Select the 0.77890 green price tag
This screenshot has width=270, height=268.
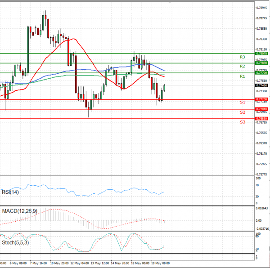261,63
